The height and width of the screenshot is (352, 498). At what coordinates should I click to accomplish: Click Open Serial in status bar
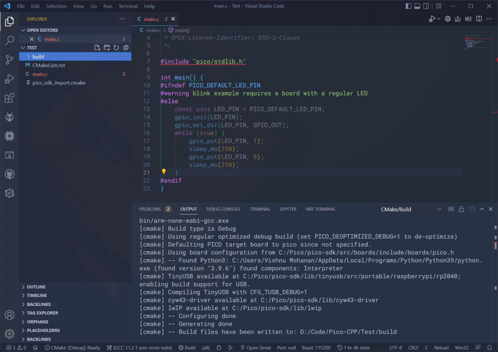[x=255, y=348]
